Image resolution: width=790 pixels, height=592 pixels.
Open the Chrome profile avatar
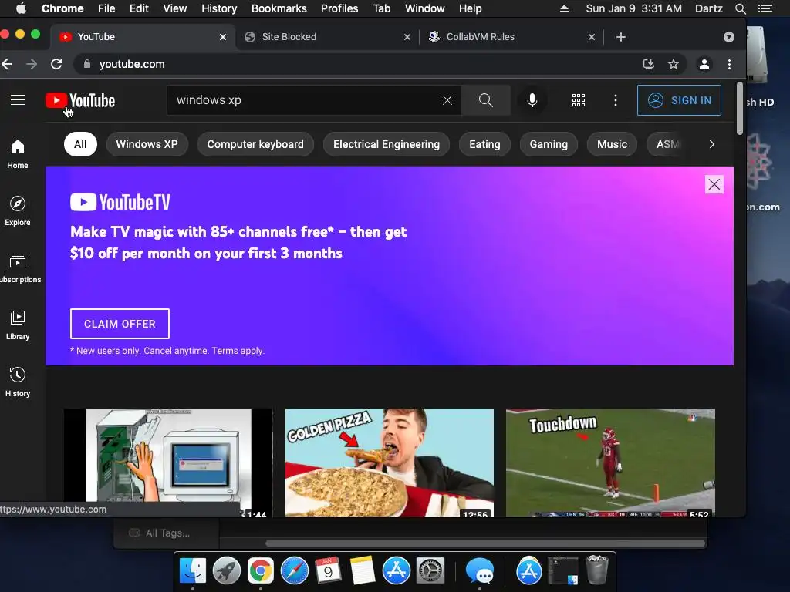tap(704, 64)
